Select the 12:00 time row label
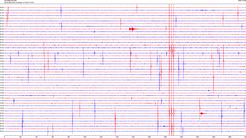Viewport: 246px width, 138px height. point(2,72)
